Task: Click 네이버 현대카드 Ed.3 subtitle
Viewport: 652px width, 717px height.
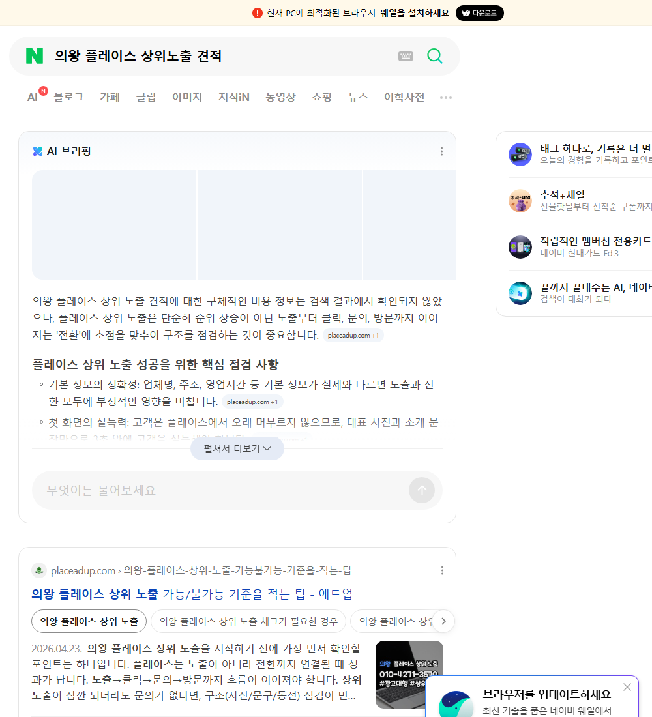Action: coord(579,253)
